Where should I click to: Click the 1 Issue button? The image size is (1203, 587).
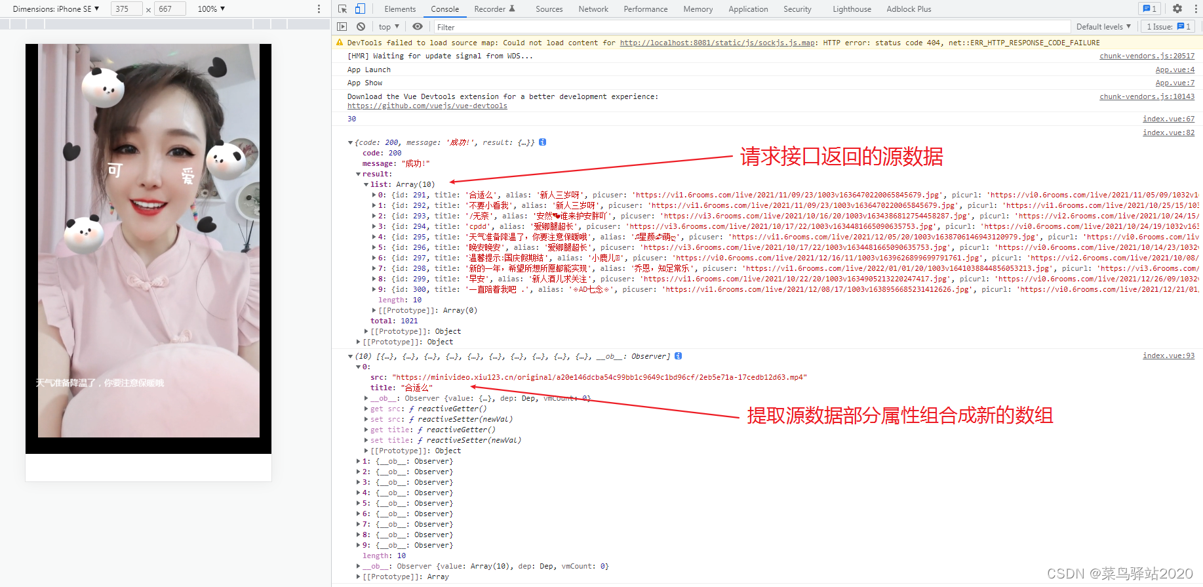(1168, 27)
